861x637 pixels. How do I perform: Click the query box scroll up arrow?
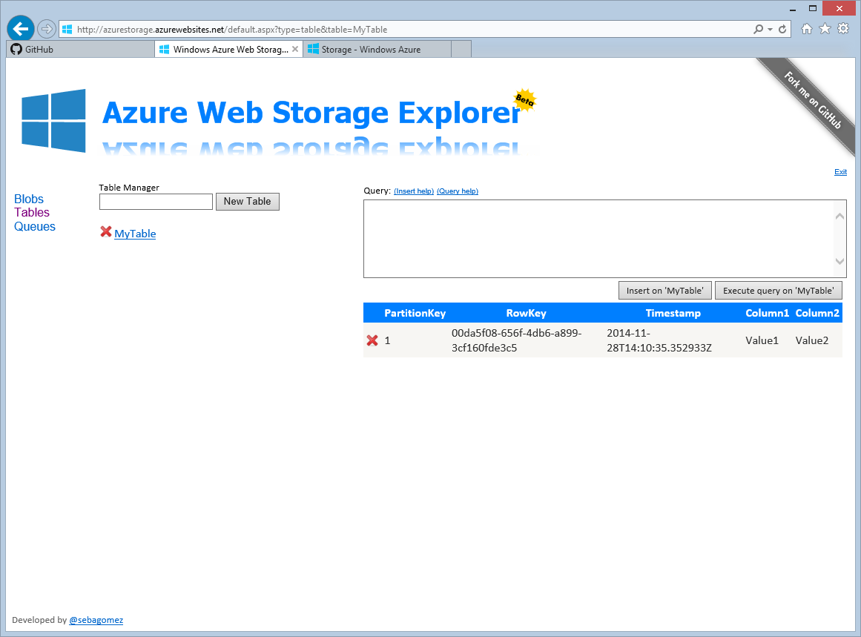(x=839, y=217)
